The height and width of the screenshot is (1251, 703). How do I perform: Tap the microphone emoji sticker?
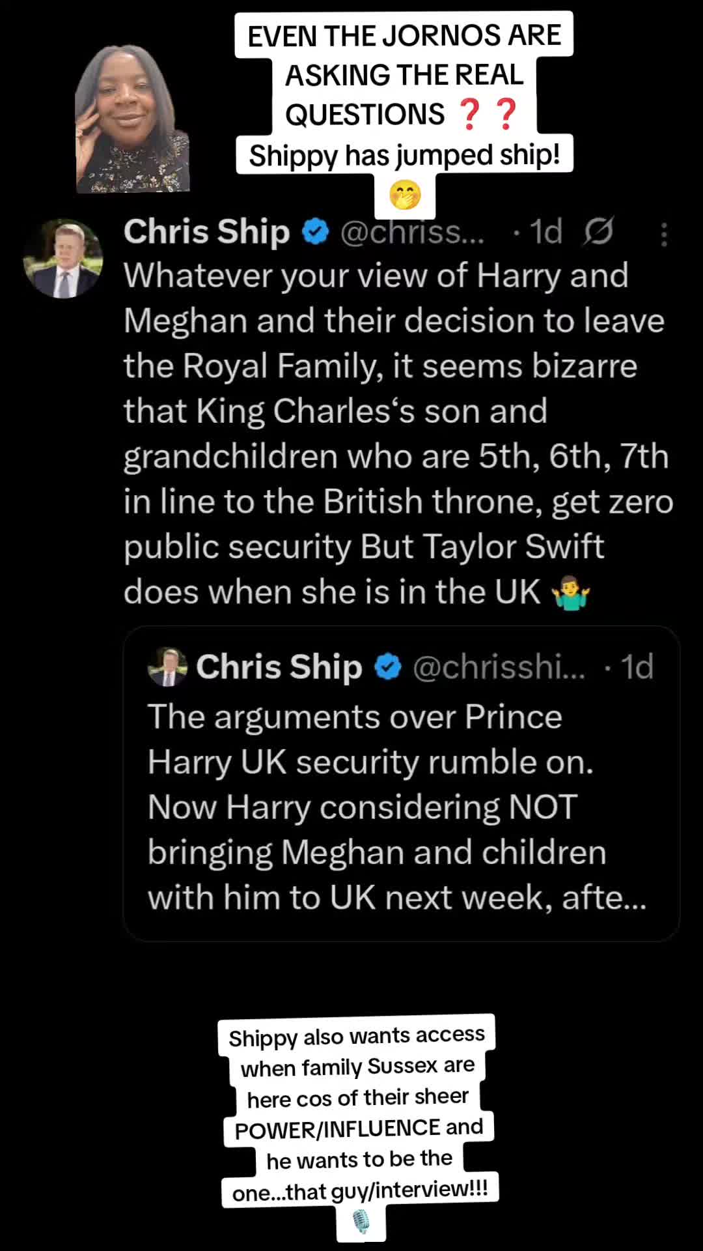pos(361,1222)
